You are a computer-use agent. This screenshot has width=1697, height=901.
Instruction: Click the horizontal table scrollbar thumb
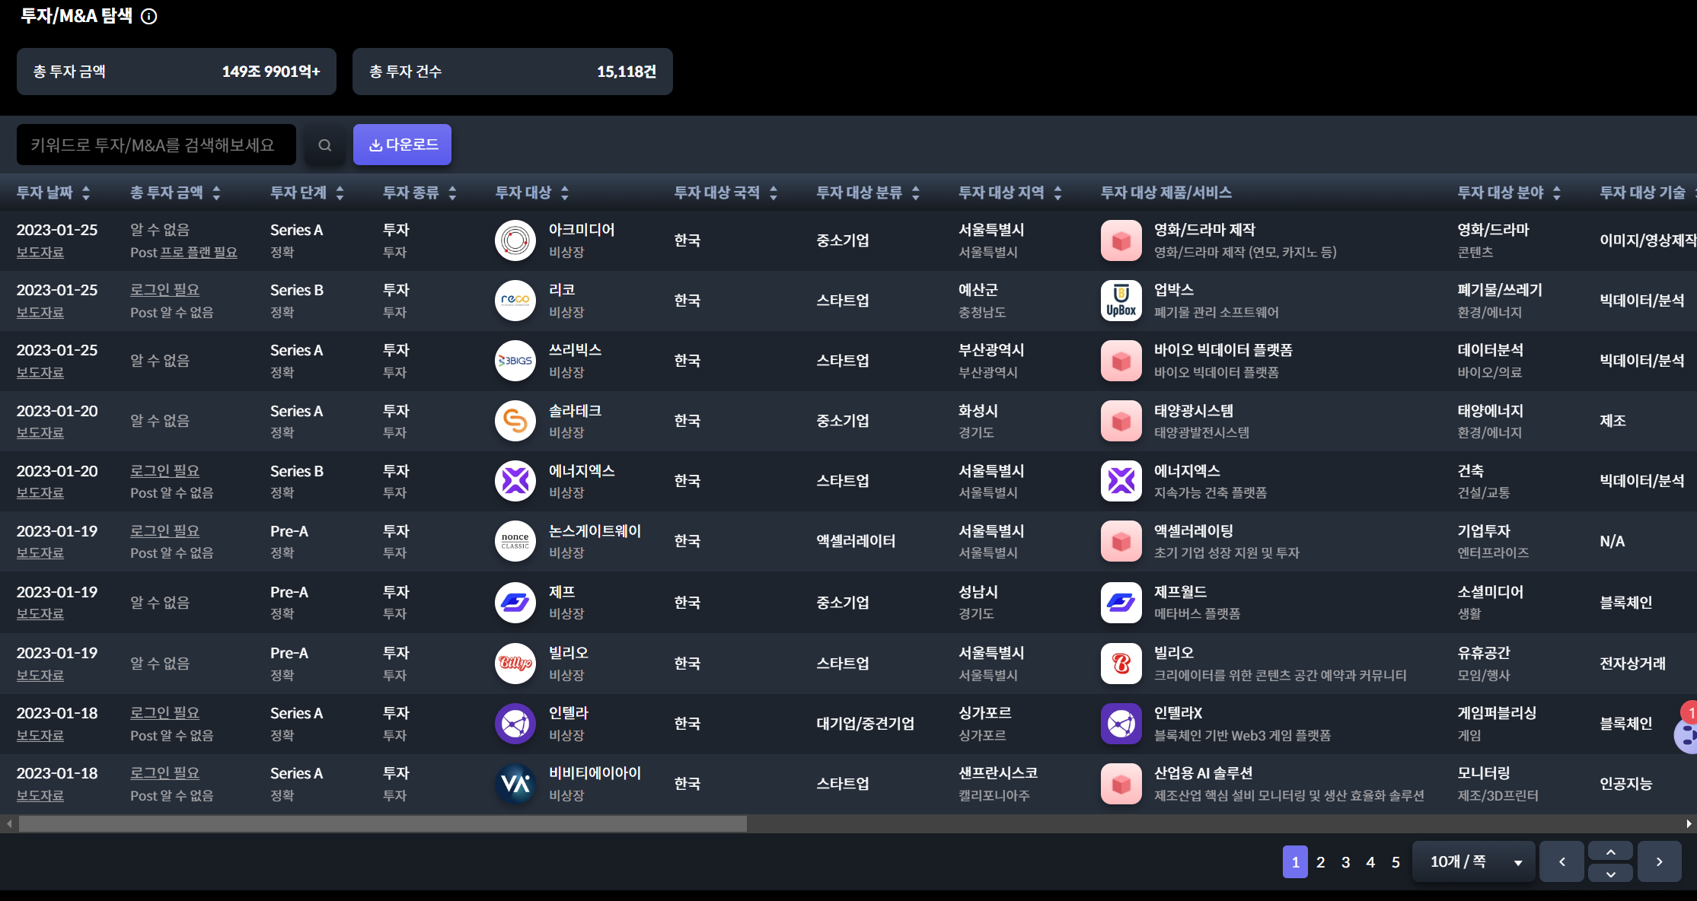[x=382, y=823]
